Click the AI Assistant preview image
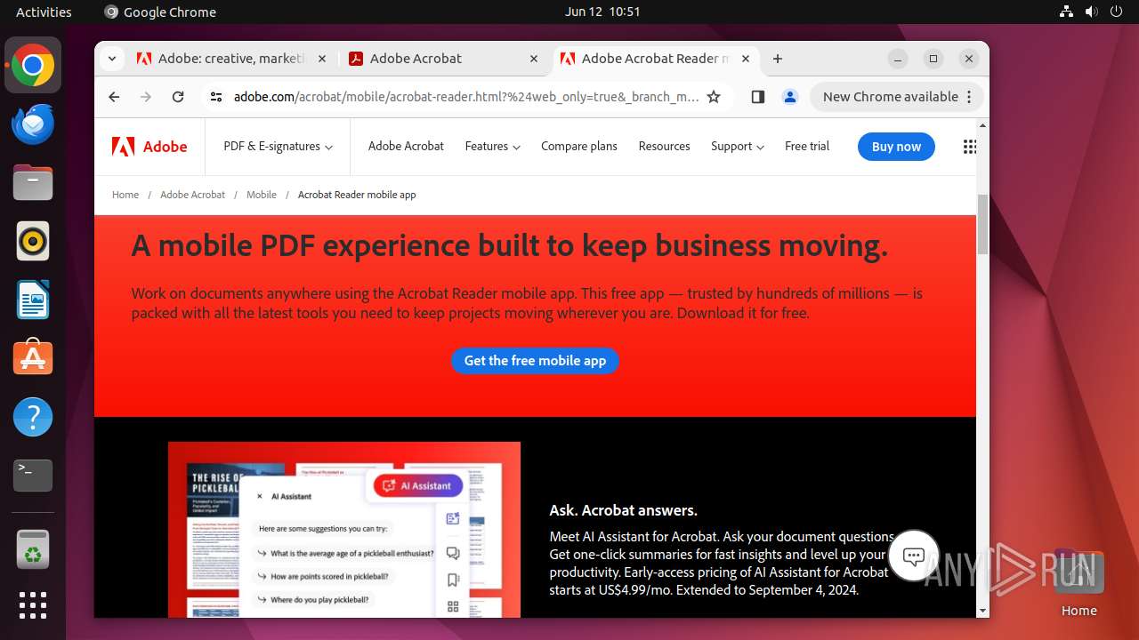Viewport: 1139px width, 640px height. 344,530
